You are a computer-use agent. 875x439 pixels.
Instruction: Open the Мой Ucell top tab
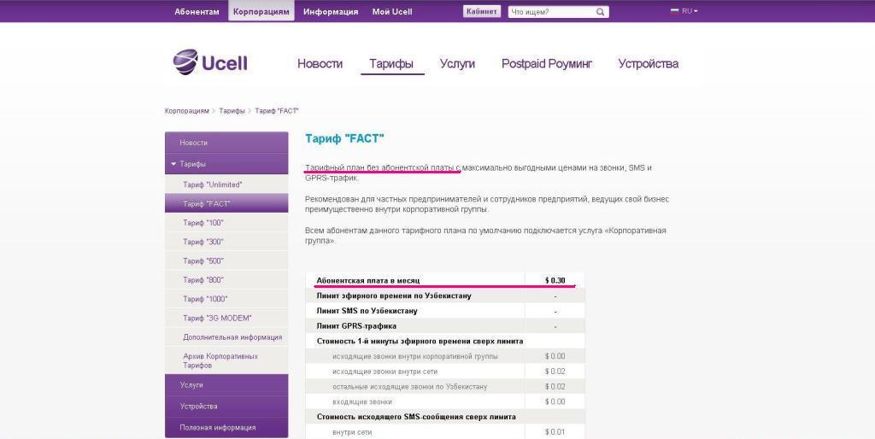392,11
